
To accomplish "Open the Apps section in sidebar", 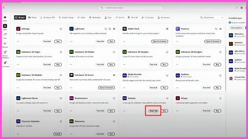I will (5, 27).
